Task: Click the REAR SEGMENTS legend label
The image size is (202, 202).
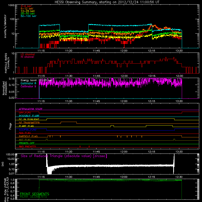Action: pyautogui.click(x=33, y=197)
